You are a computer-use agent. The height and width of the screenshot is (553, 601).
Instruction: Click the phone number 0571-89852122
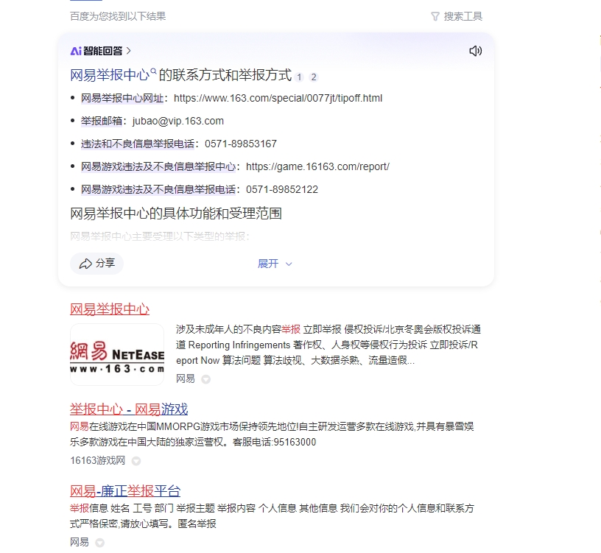click(282, 190)
